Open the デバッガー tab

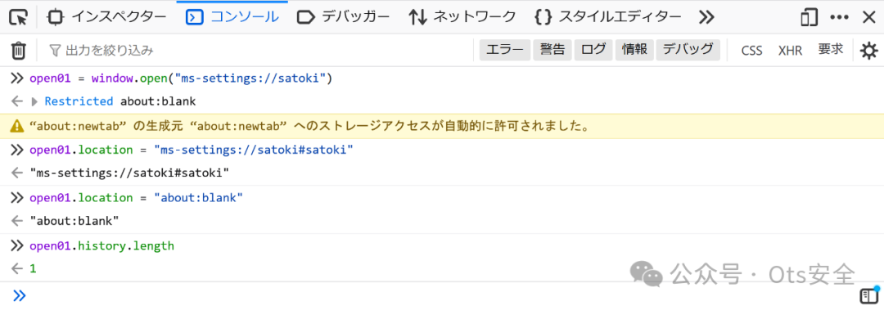(343, 17)
